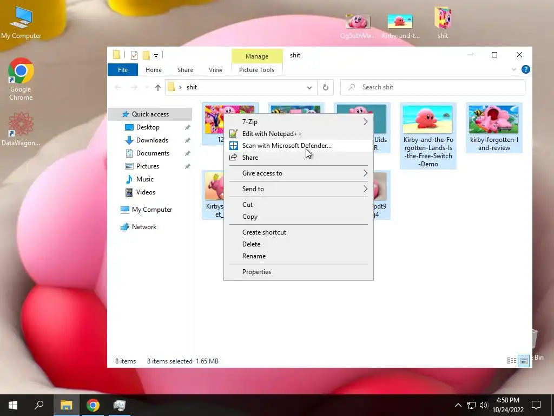Select the Qg5uthMa image on desktop
Viewport: 554px width, 416px height.
[358, 26]
